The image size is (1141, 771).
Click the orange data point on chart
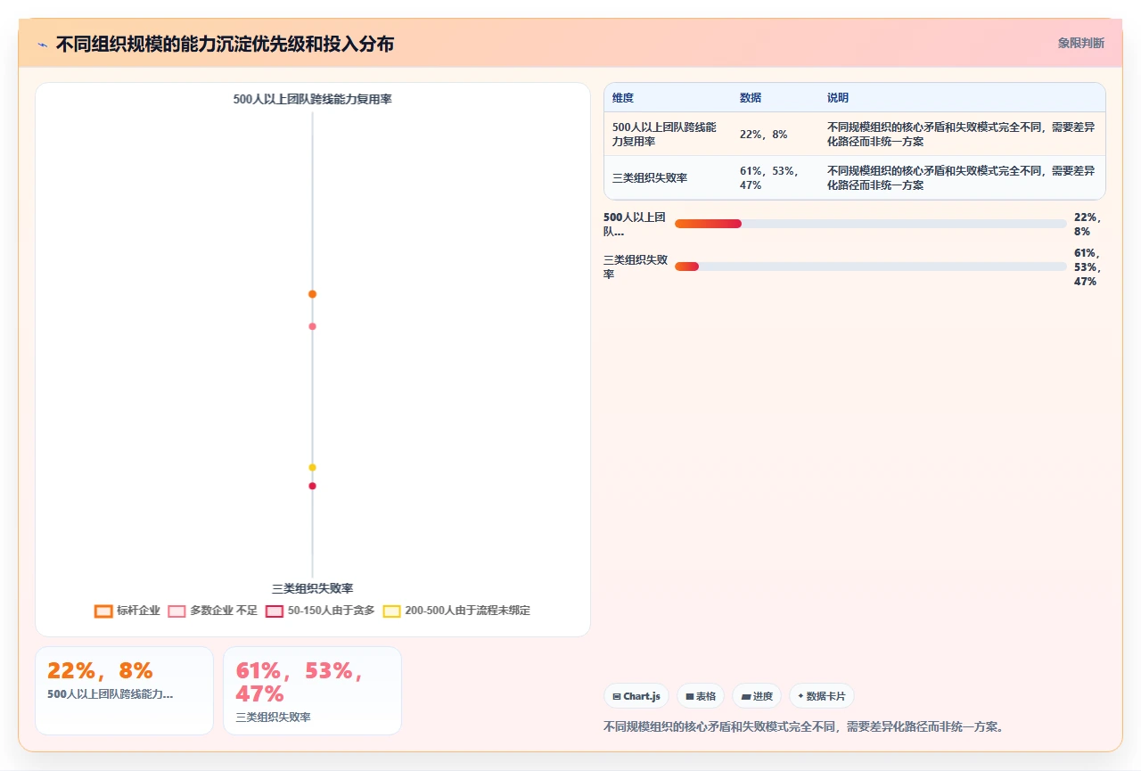312,294
